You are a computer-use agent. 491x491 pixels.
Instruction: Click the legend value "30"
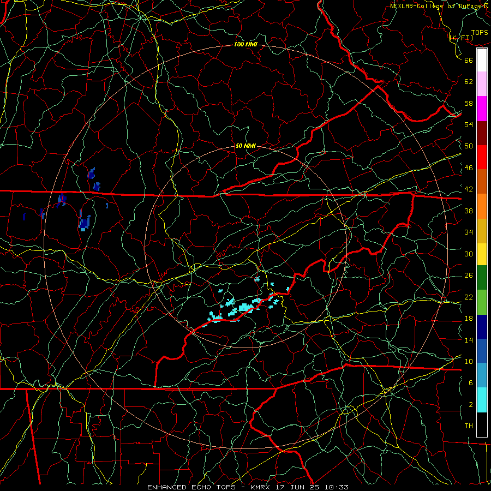[x=469, y=254]
